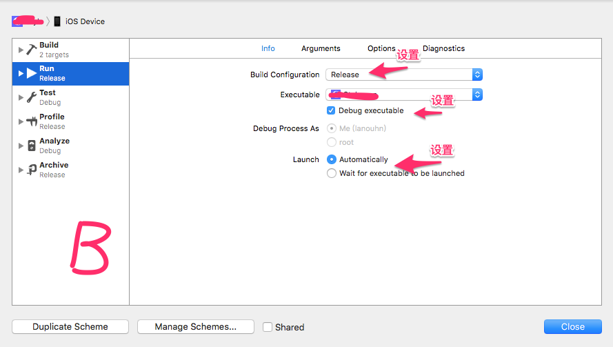Click the Analyze icon in sidebar
613x347 pixels.
point(32,146)
